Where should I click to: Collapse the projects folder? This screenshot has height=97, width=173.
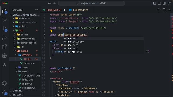pyautogui.click(x=25, y=55)
